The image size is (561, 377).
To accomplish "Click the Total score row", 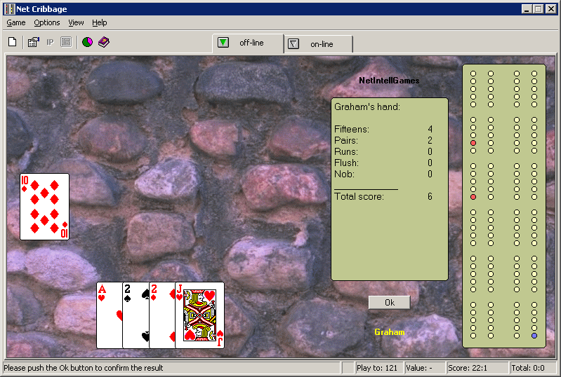I will click(383, 196).
